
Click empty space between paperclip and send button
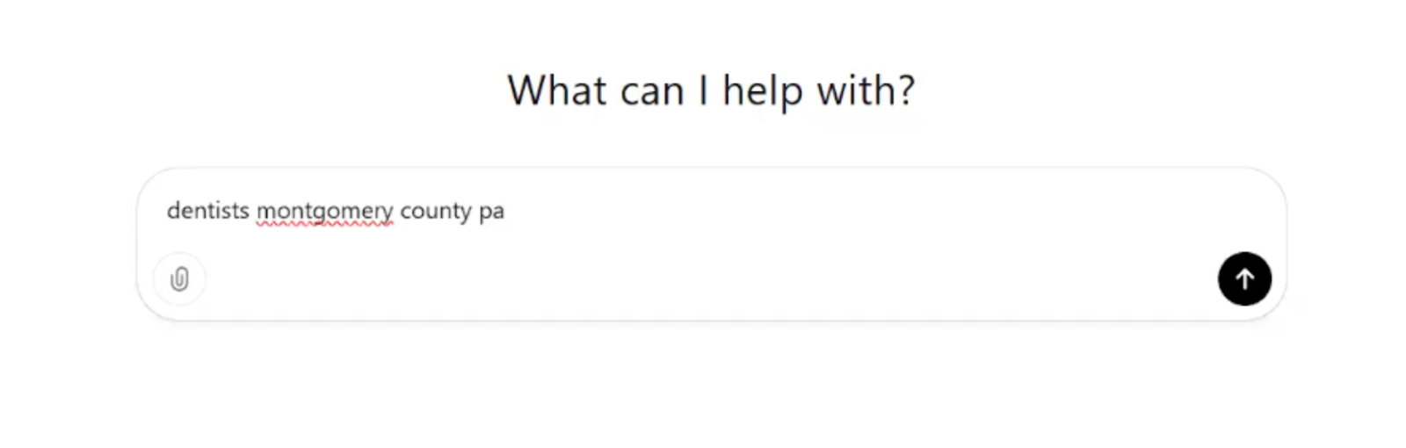tap(703, 279)
